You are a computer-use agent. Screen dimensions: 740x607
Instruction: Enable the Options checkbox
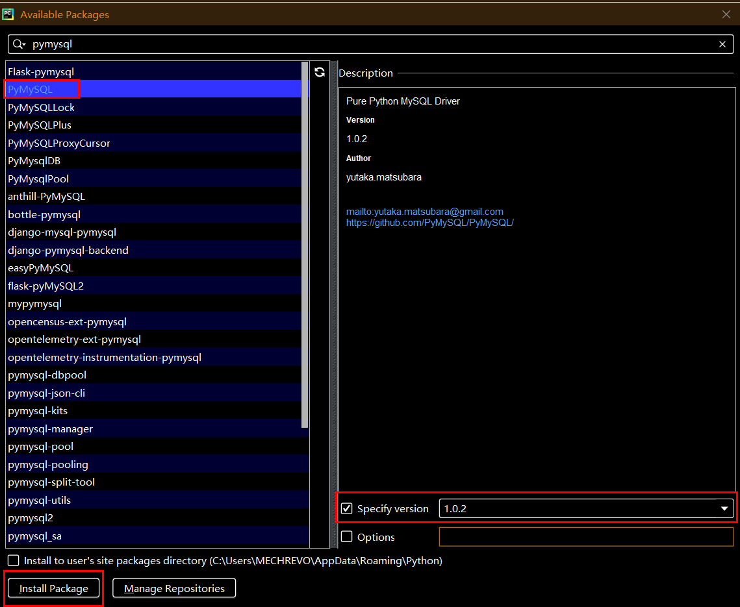(x=346, y=537)
